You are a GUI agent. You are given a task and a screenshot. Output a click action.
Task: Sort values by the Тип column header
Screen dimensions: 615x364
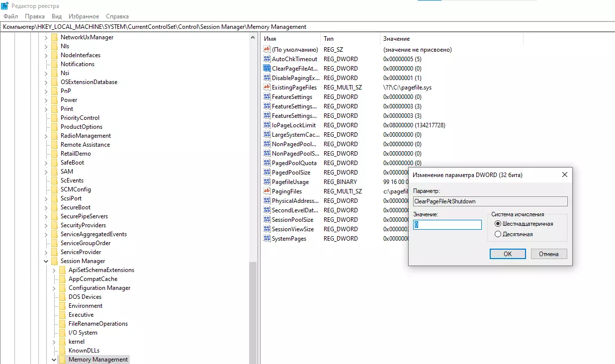pyautogui.click(x=350, y=39)
